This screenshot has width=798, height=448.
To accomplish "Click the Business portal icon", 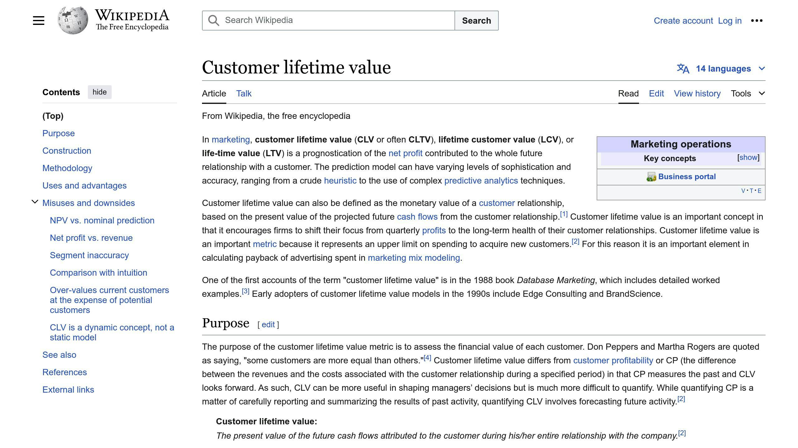I will (x=651, y=177).
